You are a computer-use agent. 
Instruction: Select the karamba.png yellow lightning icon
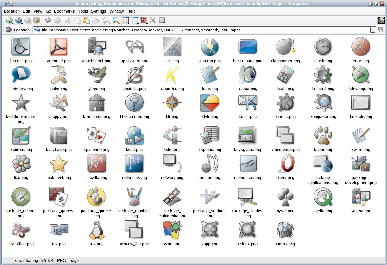(172, 75)
